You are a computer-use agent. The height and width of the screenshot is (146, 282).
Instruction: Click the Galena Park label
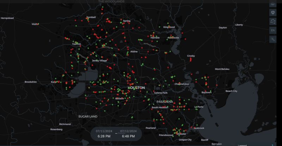tap(161, 93)
